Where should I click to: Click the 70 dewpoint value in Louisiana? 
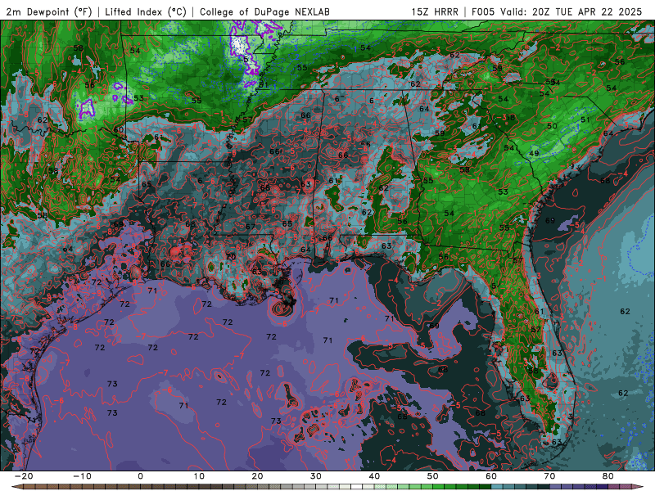231,256
